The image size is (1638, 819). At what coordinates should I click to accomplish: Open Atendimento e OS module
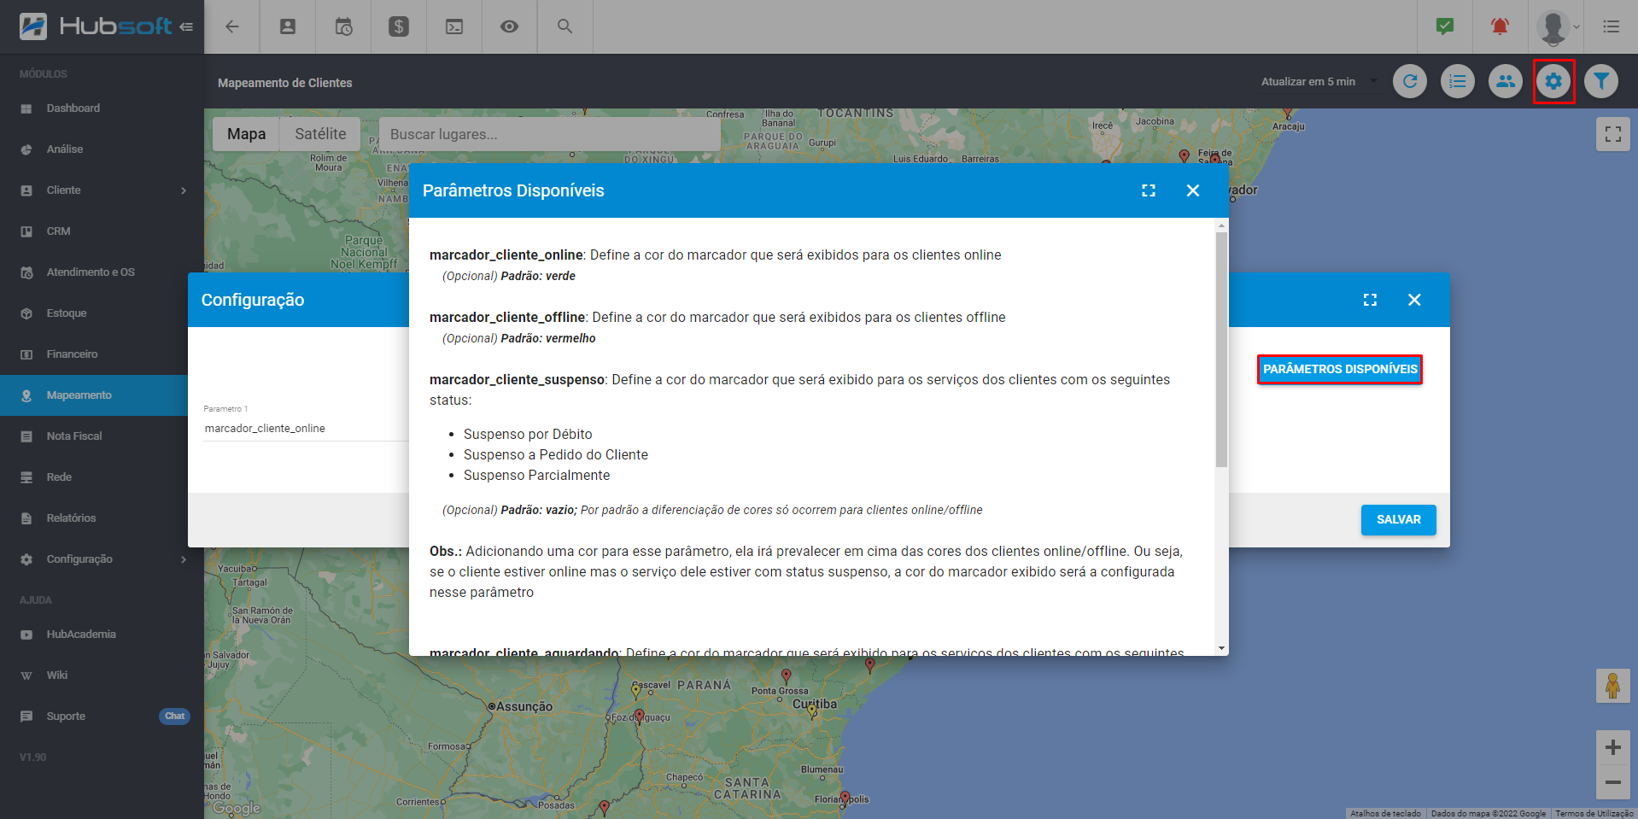coord(102,272)
